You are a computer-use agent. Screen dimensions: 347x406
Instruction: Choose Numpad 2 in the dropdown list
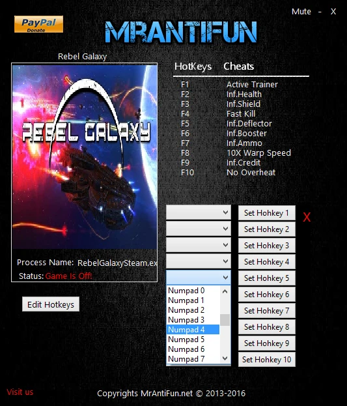pos(193,310)
